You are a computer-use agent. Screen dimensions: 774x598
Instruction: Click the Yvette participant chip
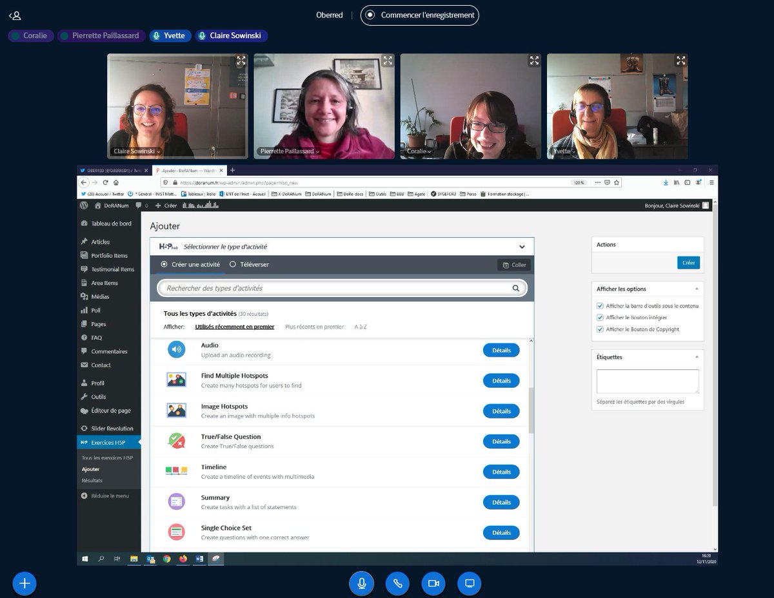171,35
